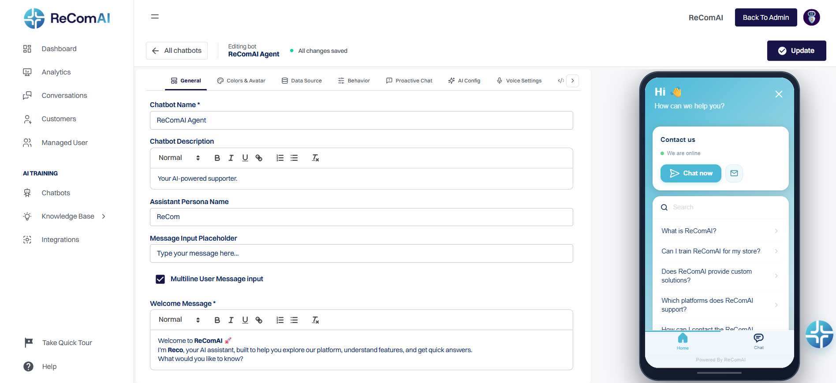Expand 'What is ReComAI?' question
The image size is (836, 383).
(720, 231)
